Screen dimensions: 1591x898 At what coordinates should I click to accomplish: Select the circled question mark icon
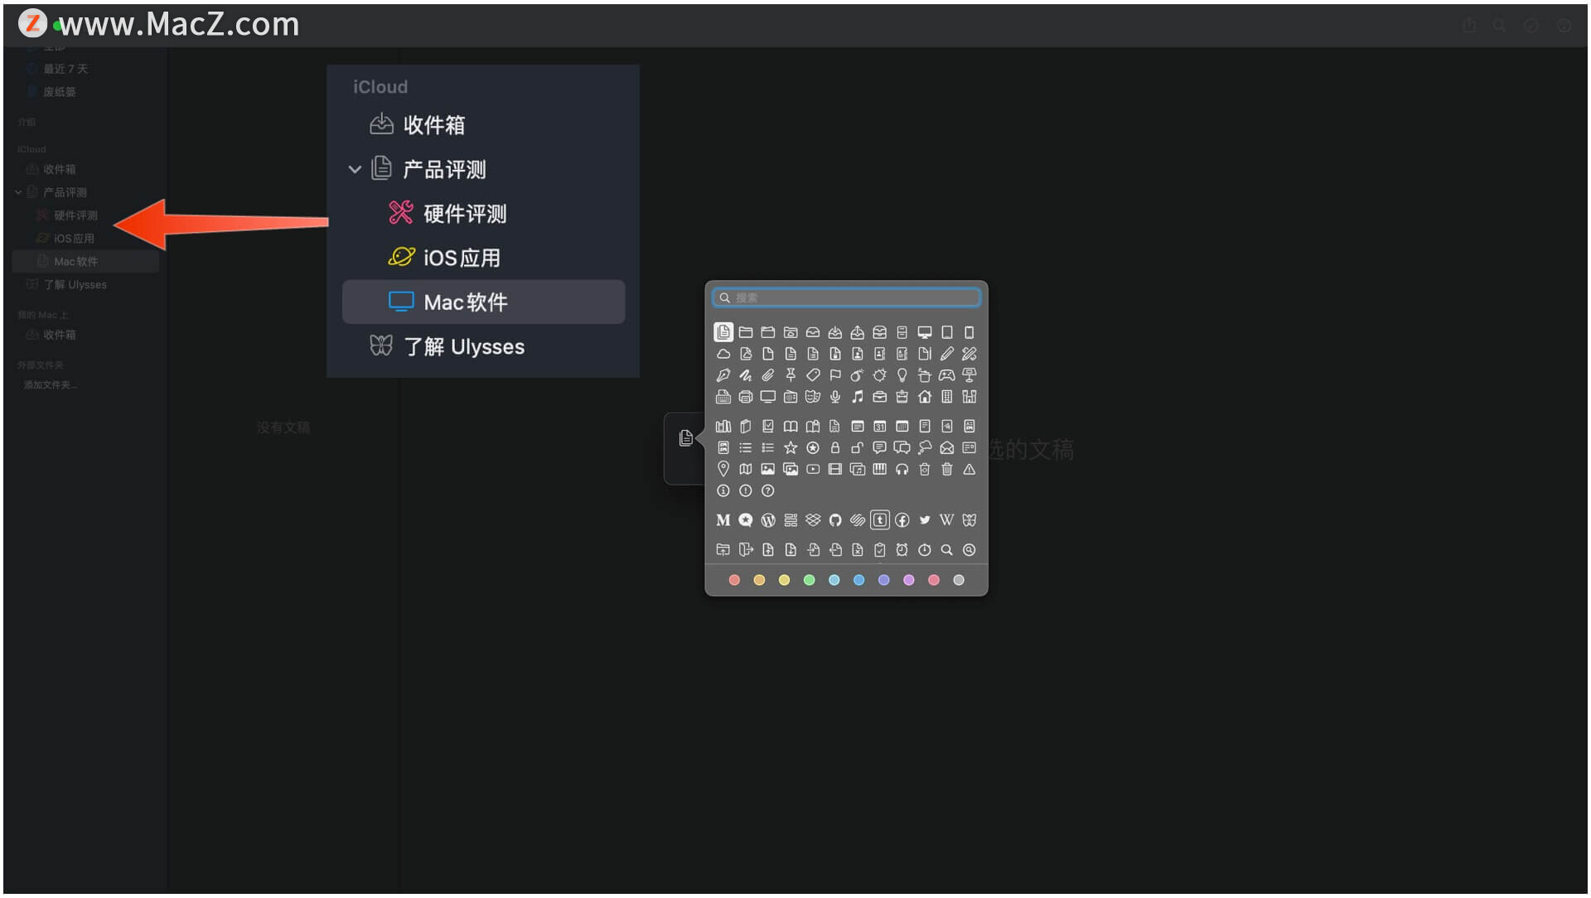click(x=768, y=491)
